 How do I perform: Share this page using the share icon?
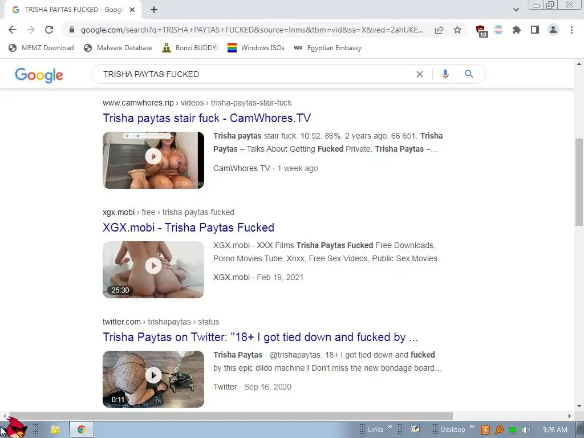coord(439,30)
